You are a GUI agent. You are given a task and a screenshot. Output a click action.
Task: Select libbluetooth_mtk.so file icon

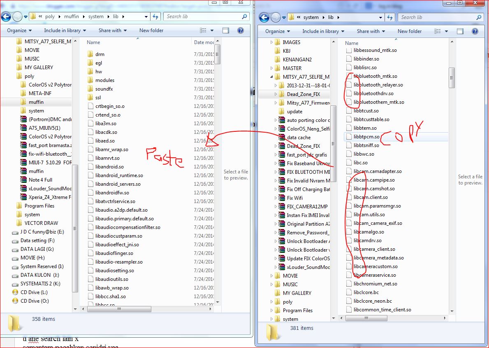[349, 76]
